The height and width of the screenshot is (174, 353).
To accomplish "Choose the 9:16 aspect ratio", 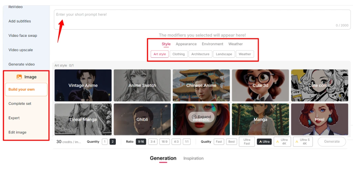I will click(141, 142).
